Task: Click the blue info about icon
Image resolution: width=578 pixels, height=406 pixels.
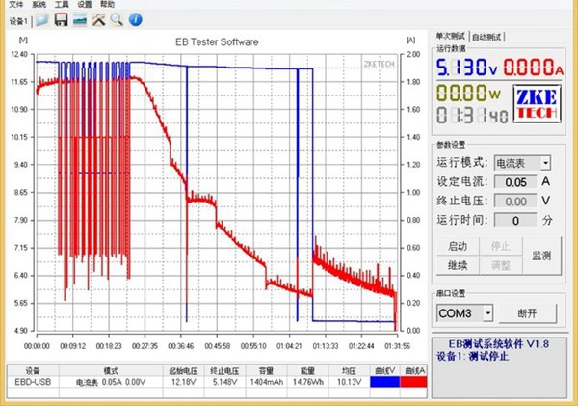Action: 134,19
